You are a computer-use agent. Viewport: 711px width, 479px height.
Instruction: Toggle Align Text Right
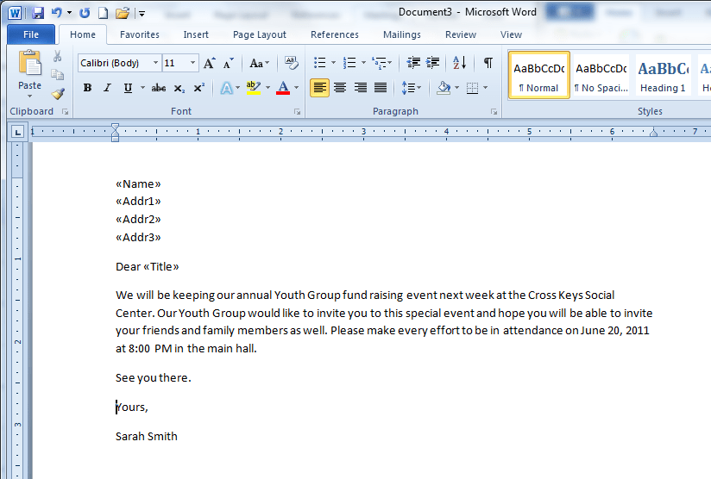coord(361,87)
